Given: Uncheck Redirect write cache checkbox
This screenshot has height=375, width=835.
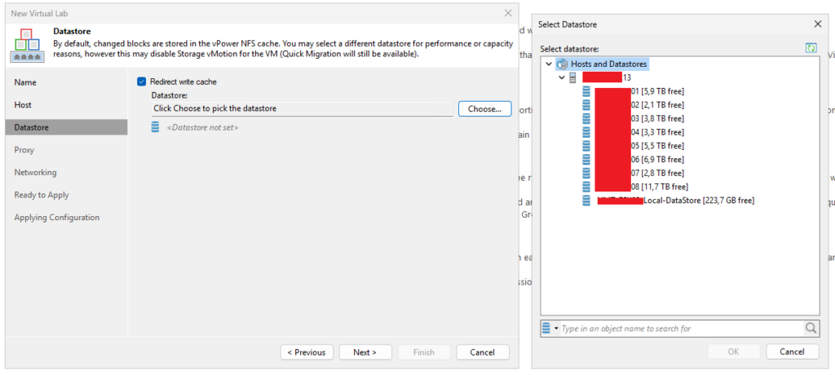Looking at the screenshot, I should pyautogui.click(x=142, y=82).
